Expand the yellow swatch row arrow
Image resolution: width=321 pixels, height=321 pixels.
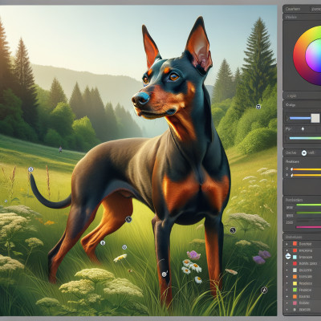point(287,283)
